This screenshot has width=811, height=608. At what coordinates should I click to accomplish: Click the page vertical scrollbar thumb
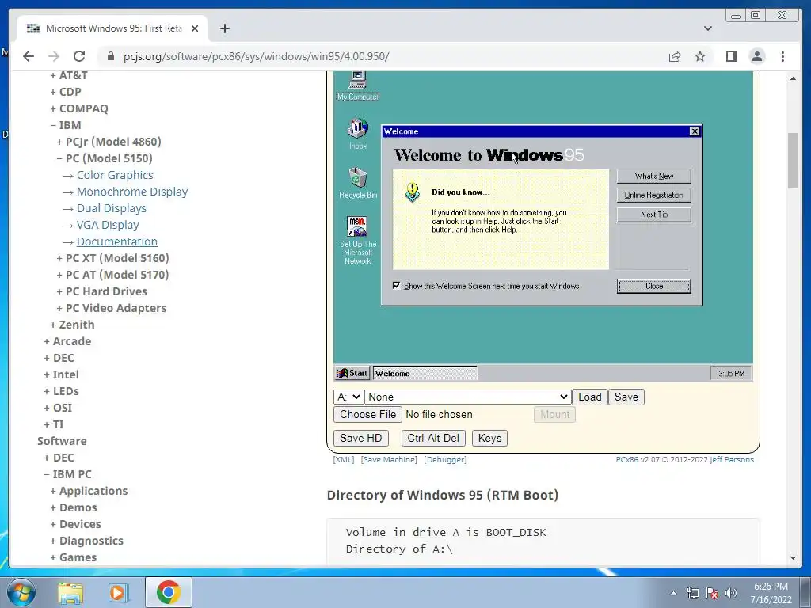pos(793,161)
